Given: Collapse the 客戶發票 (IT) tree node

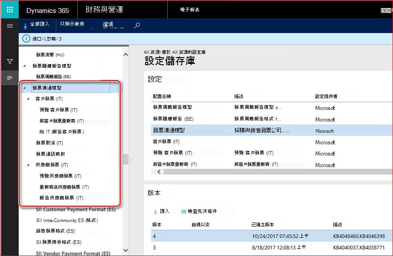Looking at the screenshot, I should point(28,99).
